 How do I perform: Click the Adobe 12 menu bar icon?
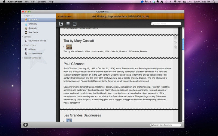148,2
